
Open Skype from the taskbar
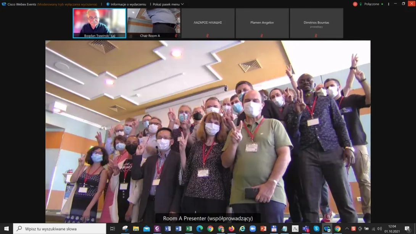tap(316, 229)
